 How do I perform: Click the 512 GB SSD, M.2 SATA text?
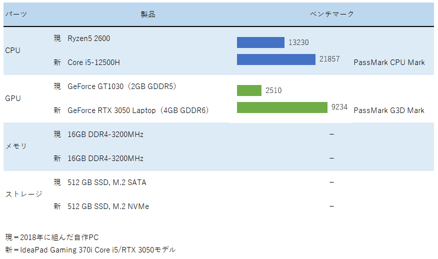pos(106,182)
